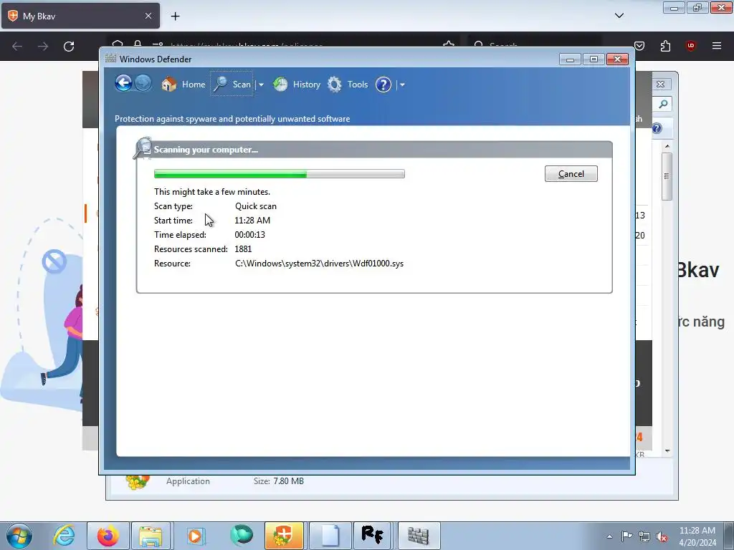Screen dimensions: 734x550
Task: Click the Defender help question icon
Action: pyautogui.click(x=383, y=85)
